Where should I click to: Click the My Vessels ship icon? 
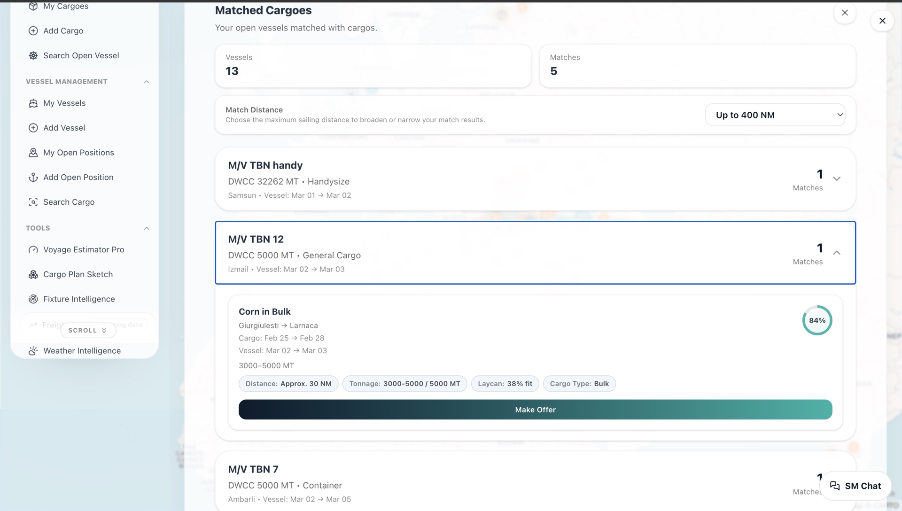33,103
